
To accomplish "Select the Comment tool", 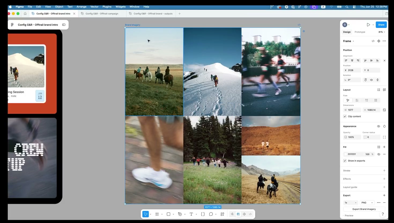I will (211, 214).
